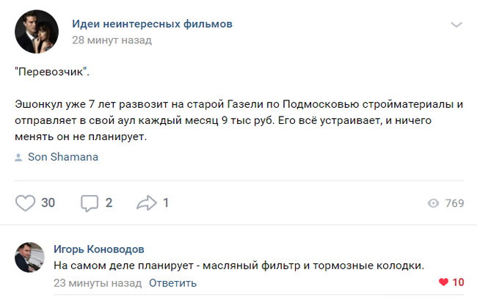Open Игорь Коноводов's profile picture

(30, 258)
